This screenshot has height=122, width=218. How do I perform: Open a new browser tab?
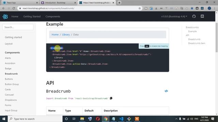pyautogui.click(x=119, y=3)
